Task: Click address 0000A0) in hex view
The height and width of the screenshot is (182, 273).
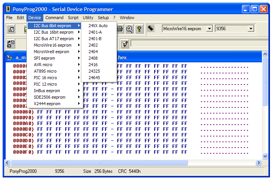Action: [23, 123]
